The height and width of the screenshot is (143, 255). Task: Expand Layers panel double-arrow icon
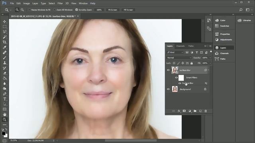[x=206, y=46]
